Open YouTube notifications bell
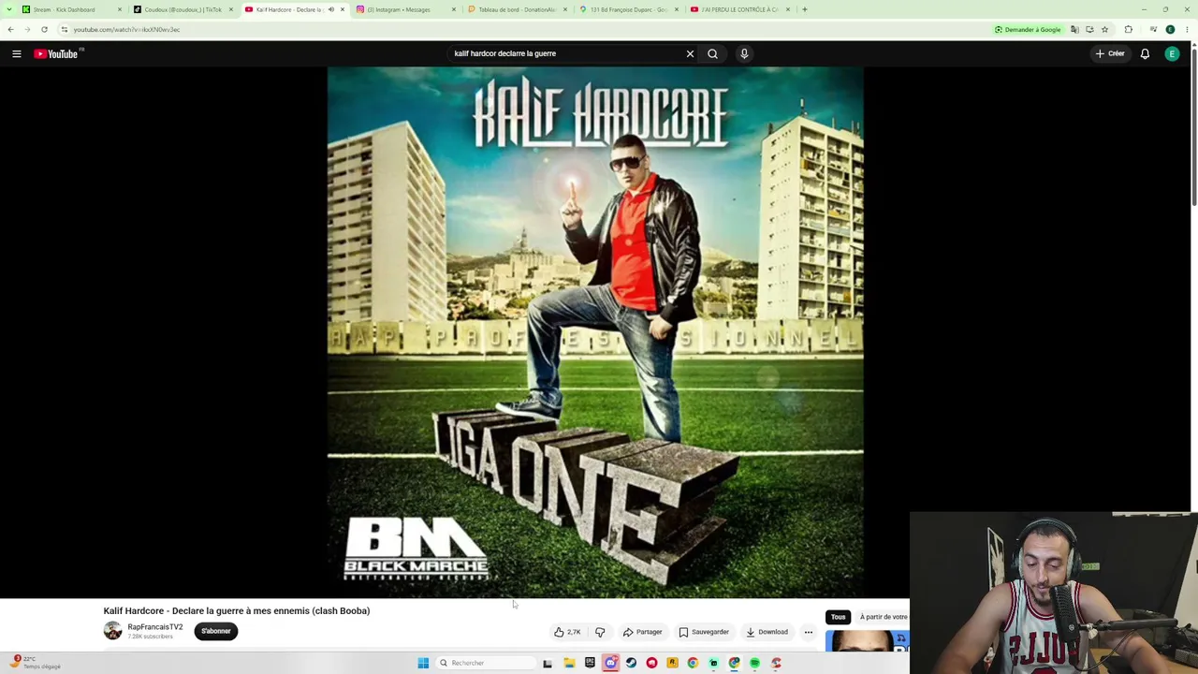 coord(1145,54)
